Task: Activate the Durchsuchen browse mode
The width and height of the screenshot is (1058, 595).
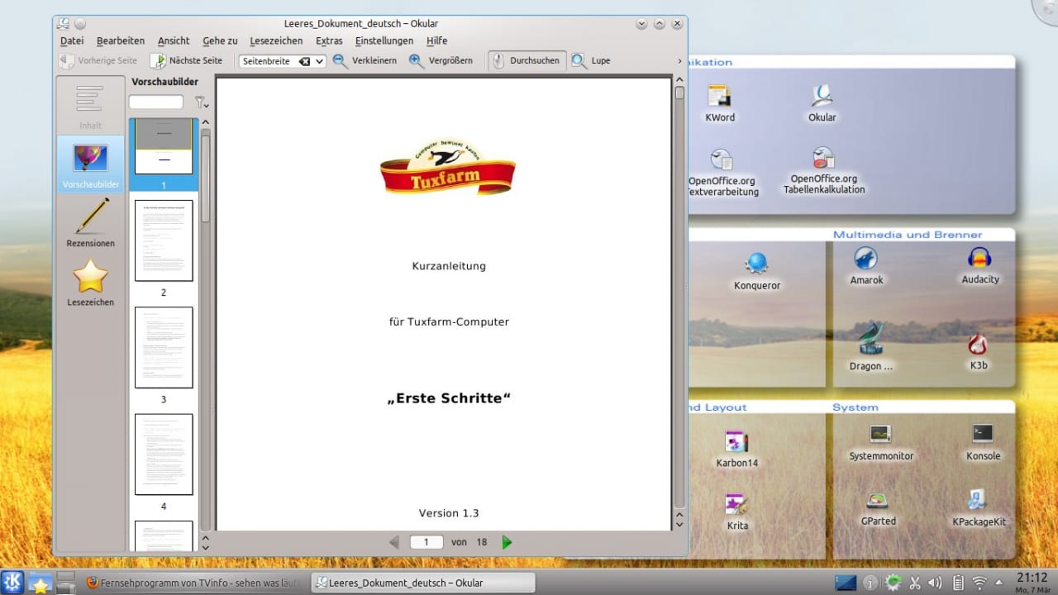Action: 525,60
